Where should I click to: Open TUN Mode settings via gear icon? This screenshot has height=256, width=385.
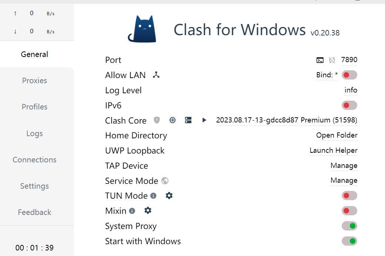(x=169, y=196)
